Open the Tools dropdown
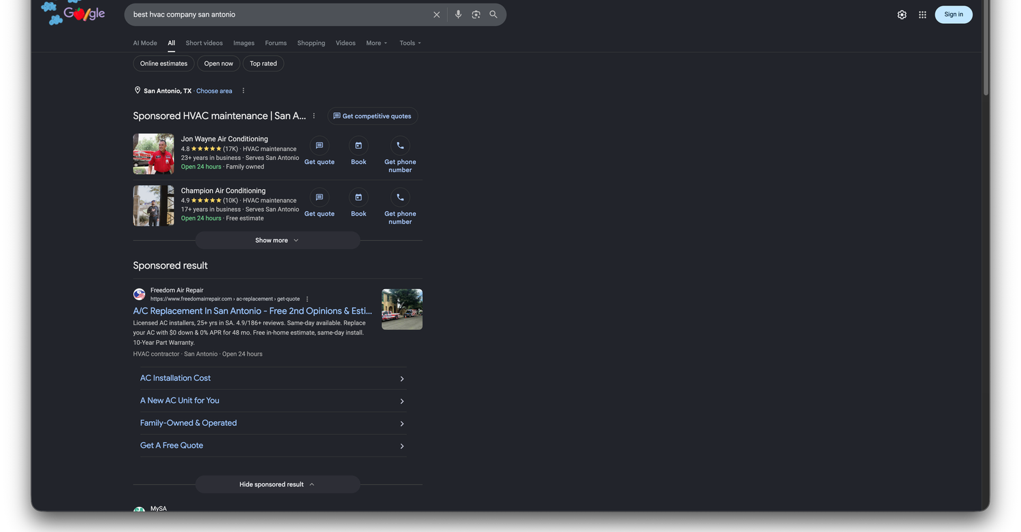1021x532 pixels. tap(410, 43)
